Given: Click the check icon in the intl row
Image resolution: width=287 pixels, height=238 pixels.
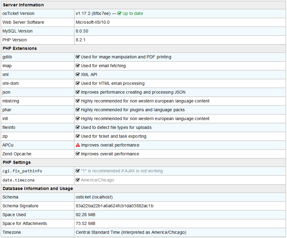Looking at the screenshot, I should [78, 119].
